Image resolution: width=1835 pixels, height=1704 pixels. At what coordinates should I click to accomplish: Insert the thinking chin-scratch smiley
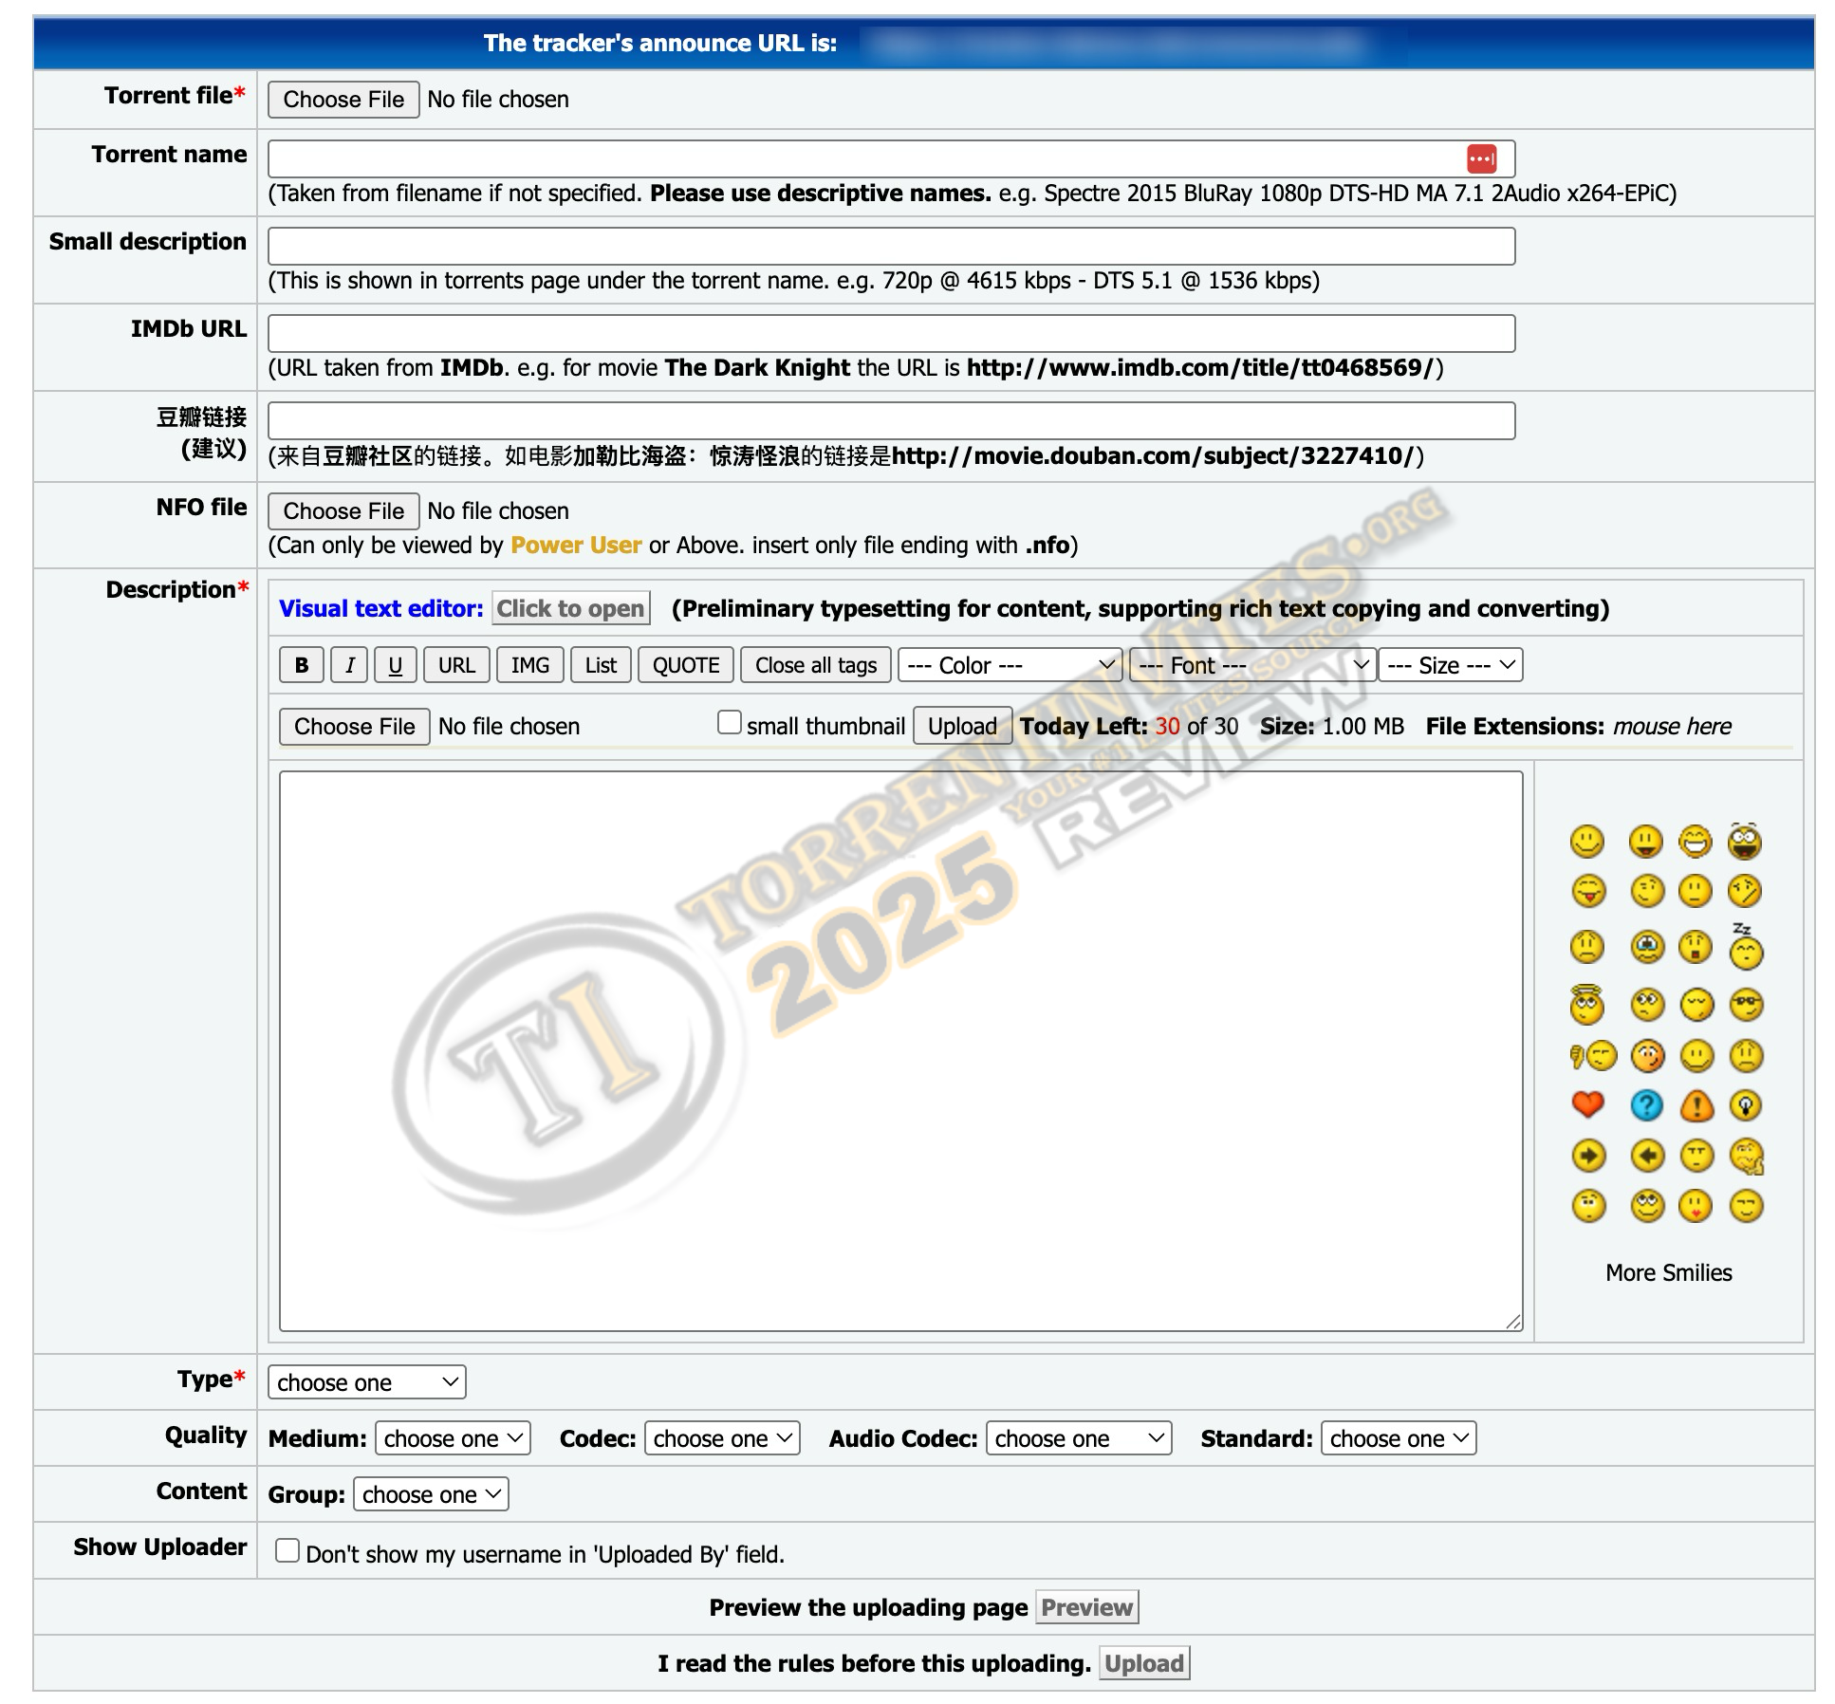[1746, 1156]
